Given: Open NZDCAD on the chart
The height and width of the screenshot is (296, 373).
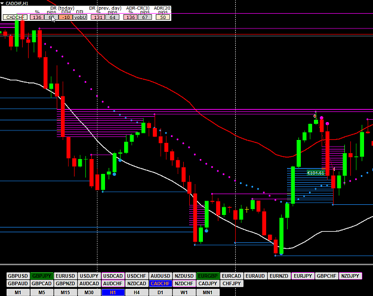Looking at the screenshot, I should (137, 283).
